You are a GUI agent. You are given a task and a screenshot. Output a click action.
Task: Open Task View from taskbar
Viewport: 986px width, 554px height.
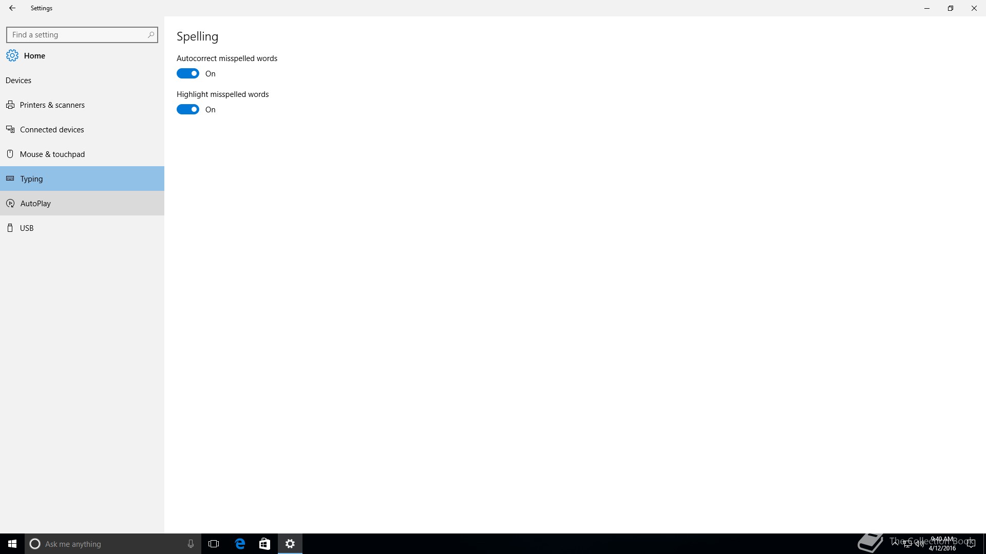pyautogui.click(x=214, y=544)
